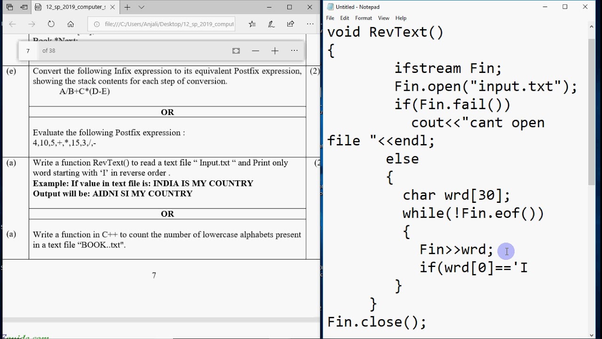Click the Notepad scrollbar up arrow

coord(592,27)
